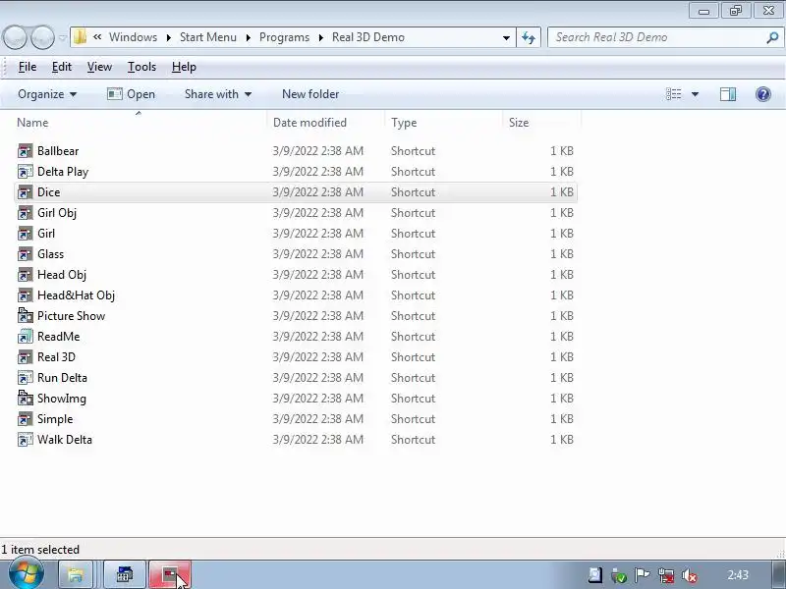Click the Delta Play shortcut icon
786x589 pixels.
(26, 172)
